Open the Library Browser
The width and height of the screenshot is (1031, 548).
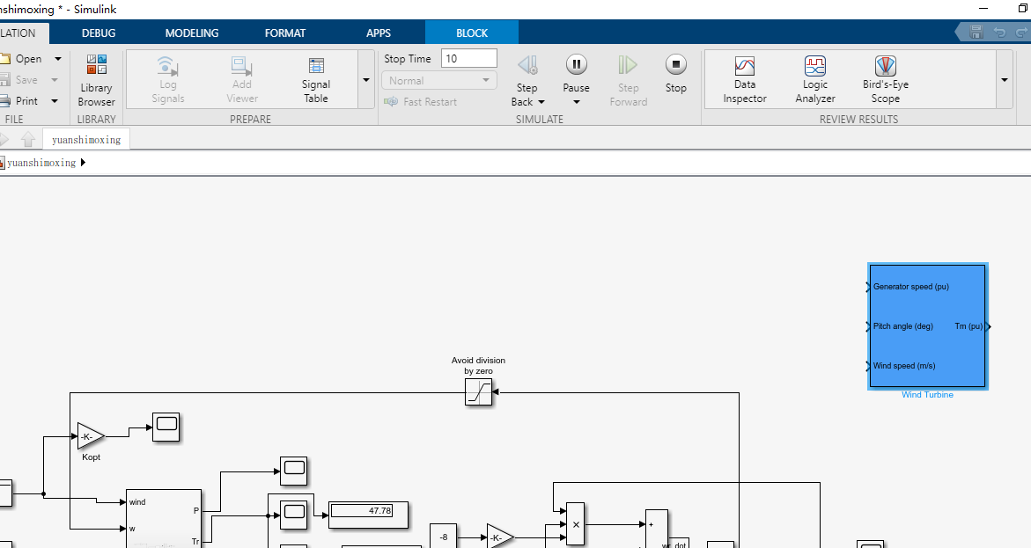(x=95, y=79)
